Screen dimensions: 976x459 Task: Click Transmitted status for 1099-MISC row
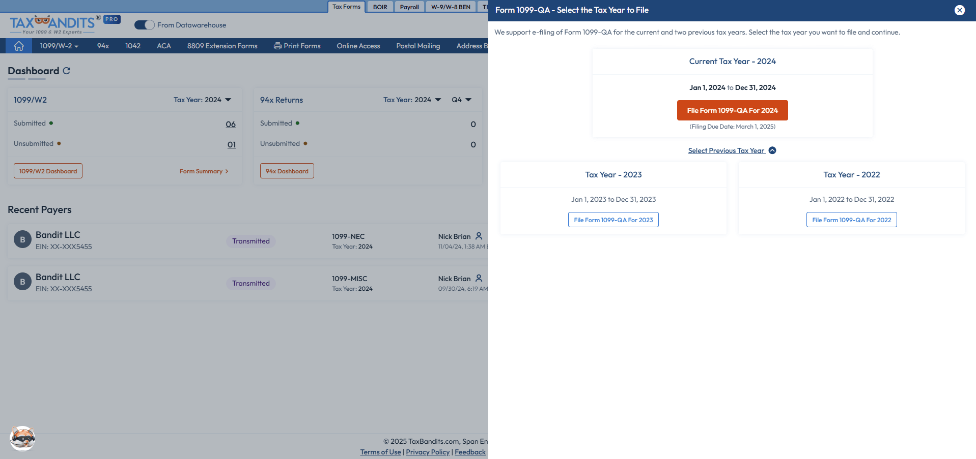coord(251,283)
